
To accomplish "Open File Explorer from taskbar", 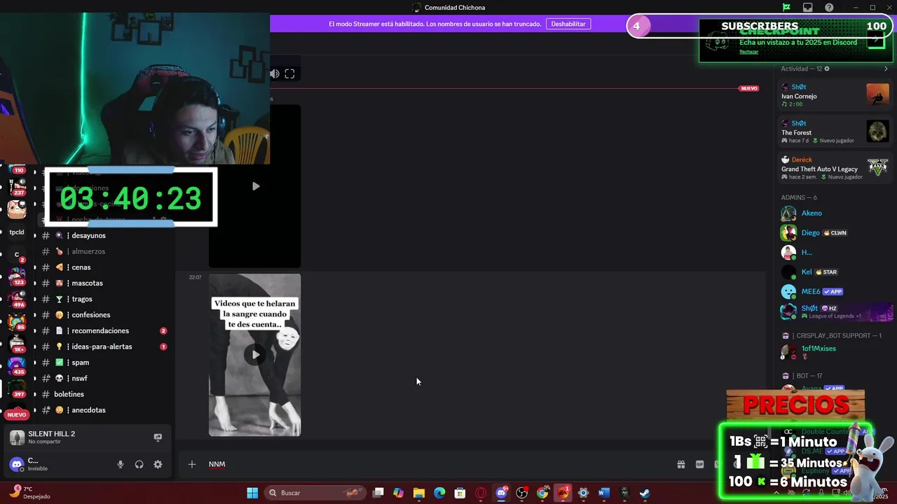I will (418, 493).
